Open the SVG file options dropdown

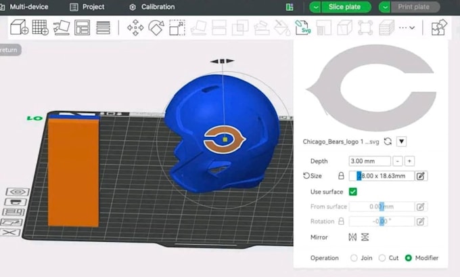click(401, 142)
